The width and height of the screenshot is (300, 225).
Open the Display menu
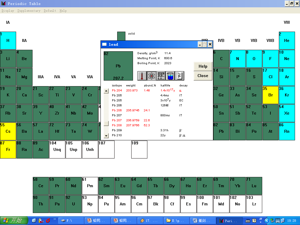[x=8, y=11]
